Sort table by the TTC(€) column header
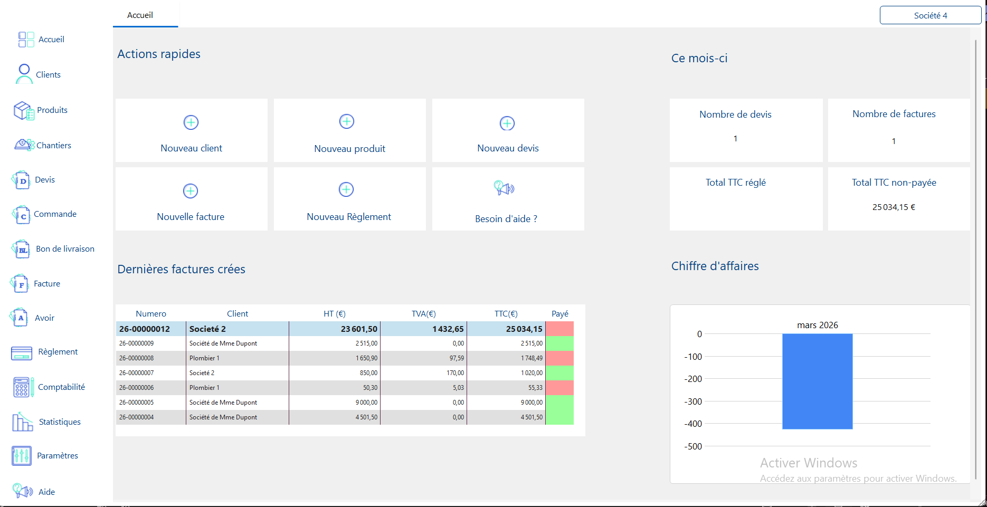The height and width of the screenshot is (507, 987). click(x=506, y=313)
